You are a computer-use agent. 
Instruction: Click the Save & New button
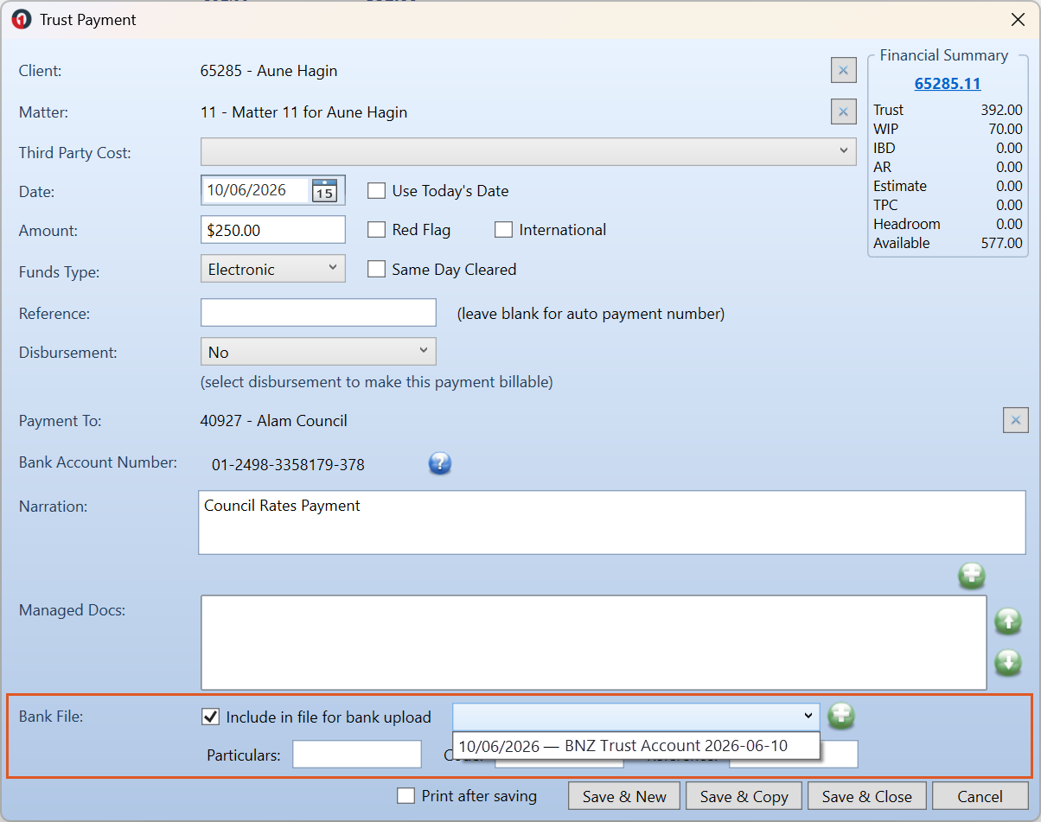(624, 796)
